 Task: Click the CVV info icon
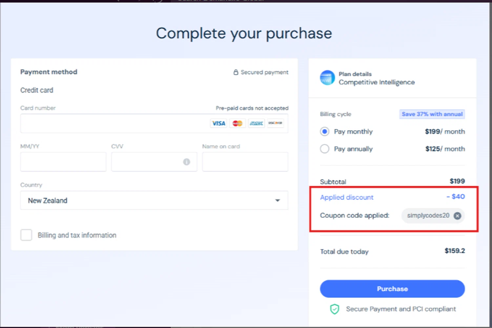point(187,162)
